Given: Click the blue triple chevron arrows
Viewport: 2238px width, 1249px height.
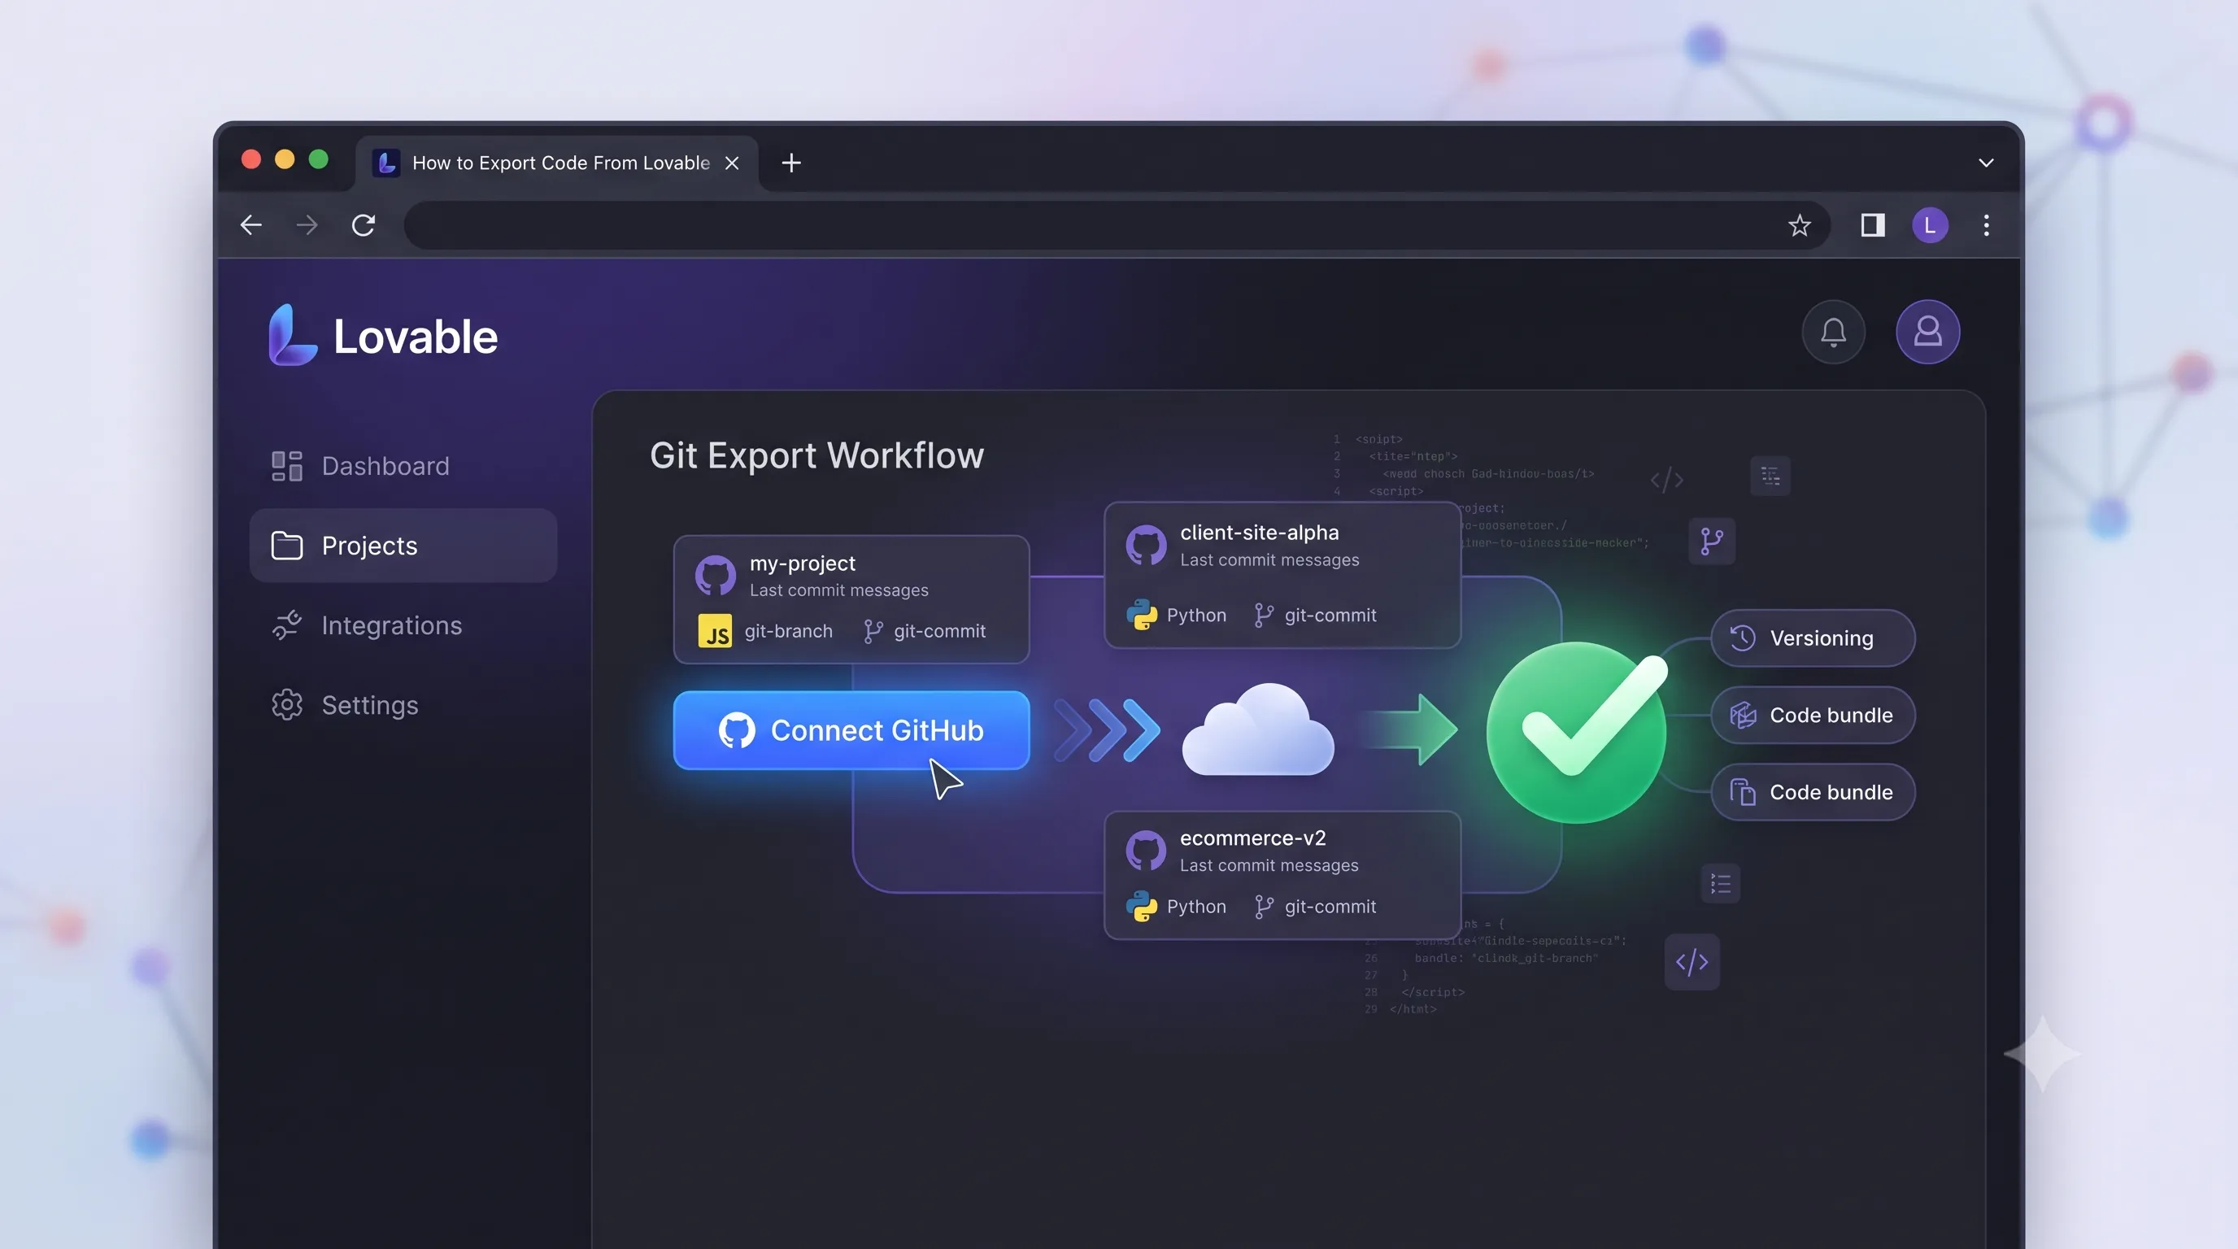Looking at the screenshot, I should tap(1107, 730).
